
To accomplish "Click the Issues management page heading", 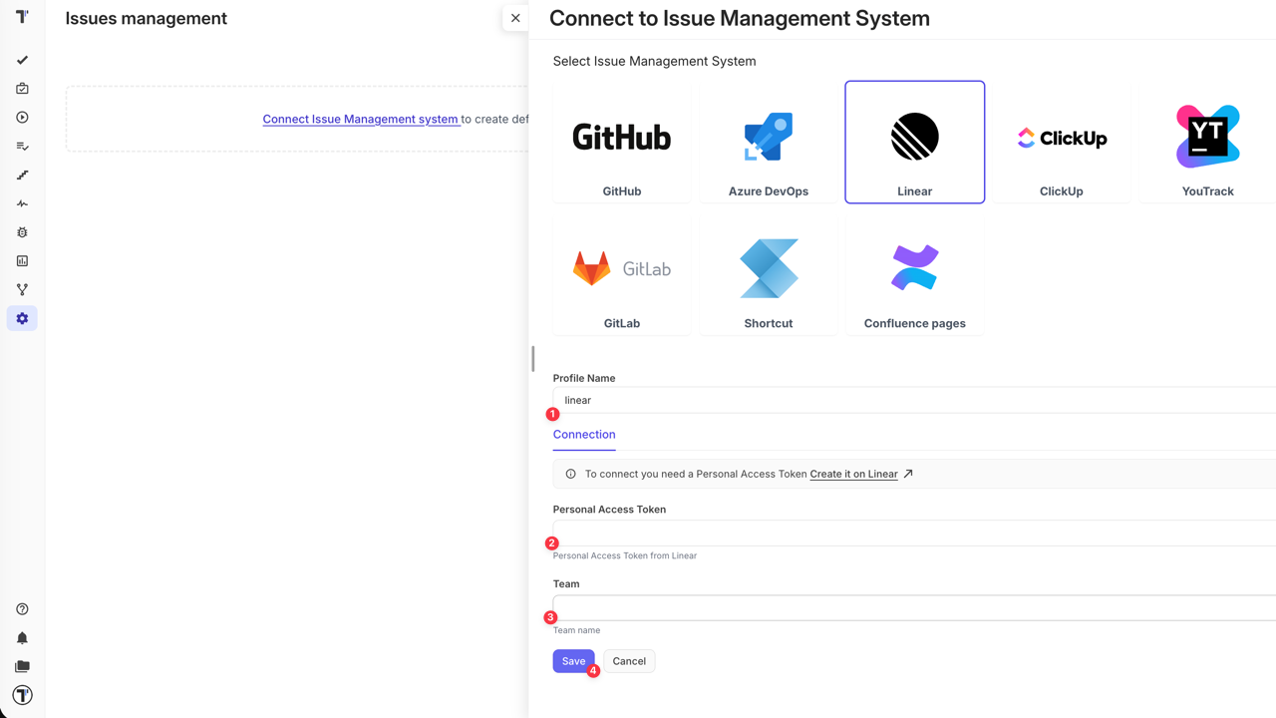I will (147, 18).
